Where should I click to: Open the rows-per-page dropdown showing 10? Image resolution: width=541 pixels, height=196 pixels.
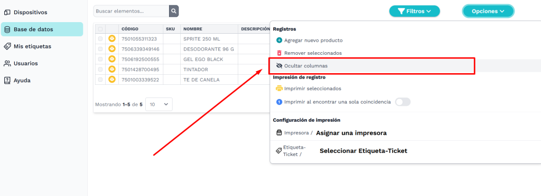[158, 104]
